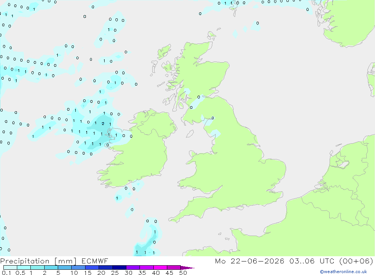375x275 pixels.
Task: Click the '2' rainfall value west of Ireland
Action: pos(103,124)
